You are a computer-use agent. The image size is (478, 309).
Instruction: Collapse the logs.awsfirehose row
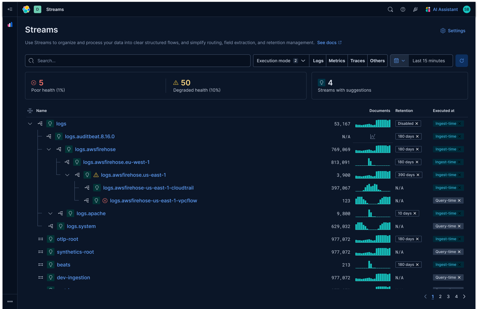tap(49, 149)
